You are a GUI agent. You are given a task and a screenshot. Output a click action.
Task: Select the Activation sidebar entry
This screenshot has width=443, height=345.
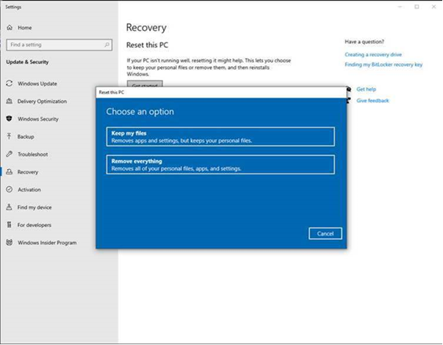pos(29,190)
